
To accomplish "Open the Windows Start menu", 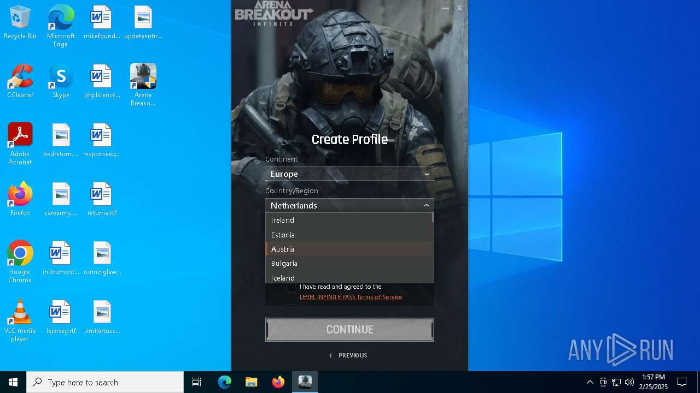I will pos(13,382).
